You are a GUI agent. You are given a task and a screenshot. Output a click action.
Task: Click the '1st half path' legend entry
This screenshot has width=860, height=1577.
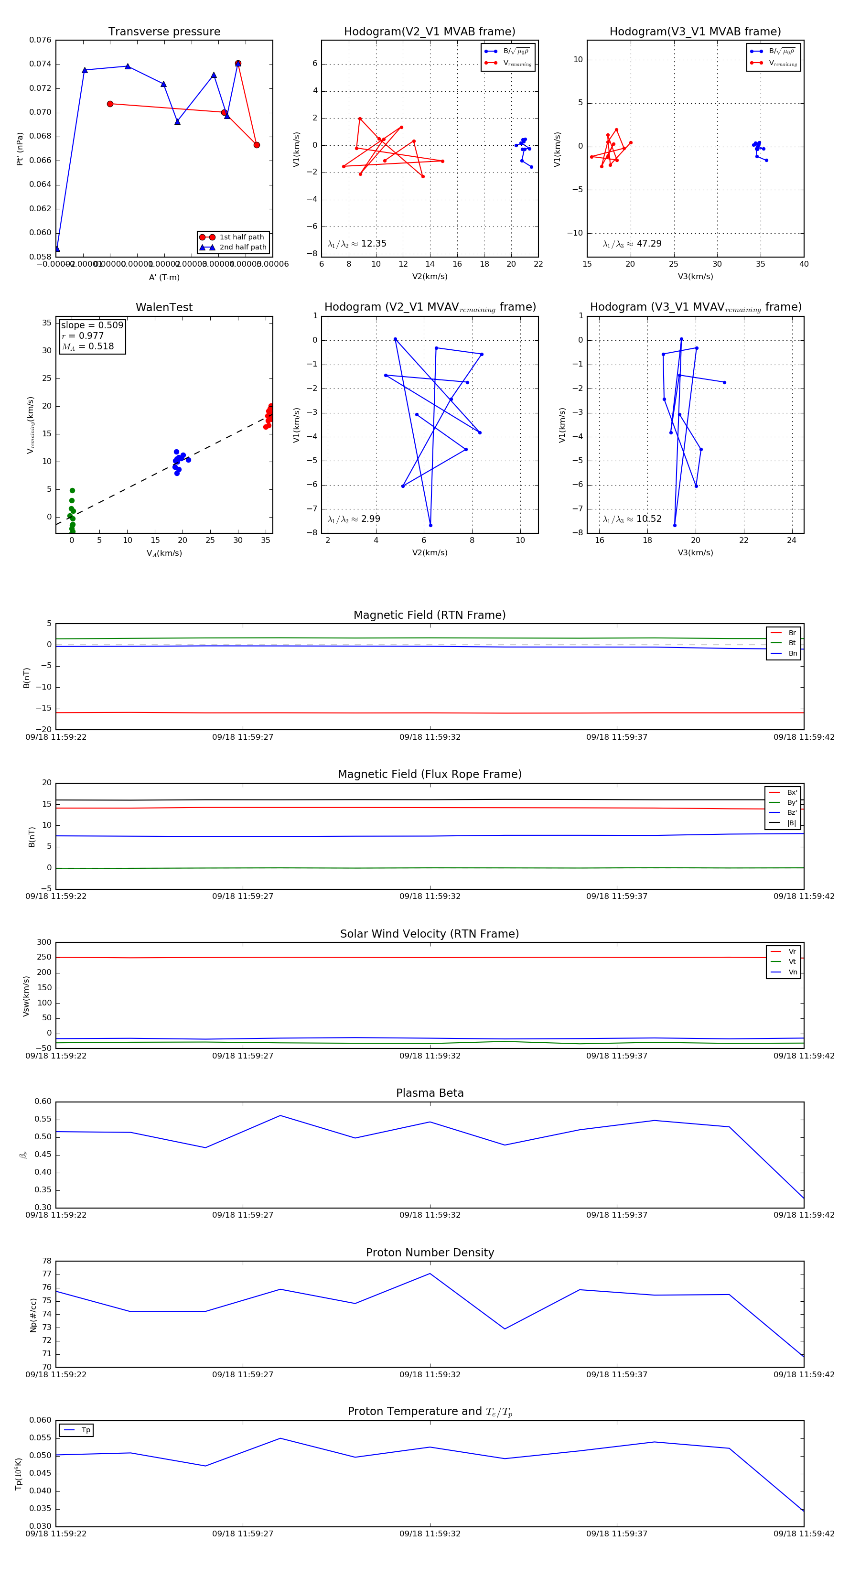[x=233, y=237]
